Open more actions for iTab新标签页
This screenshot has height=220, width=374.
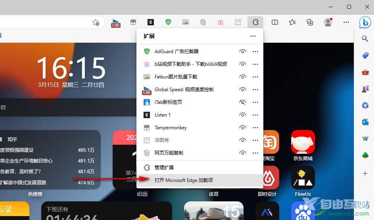255,102
